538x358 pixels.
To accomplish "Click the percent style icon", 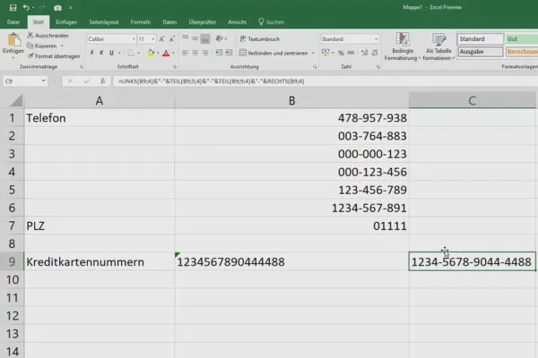I will [x=341, y=53].
